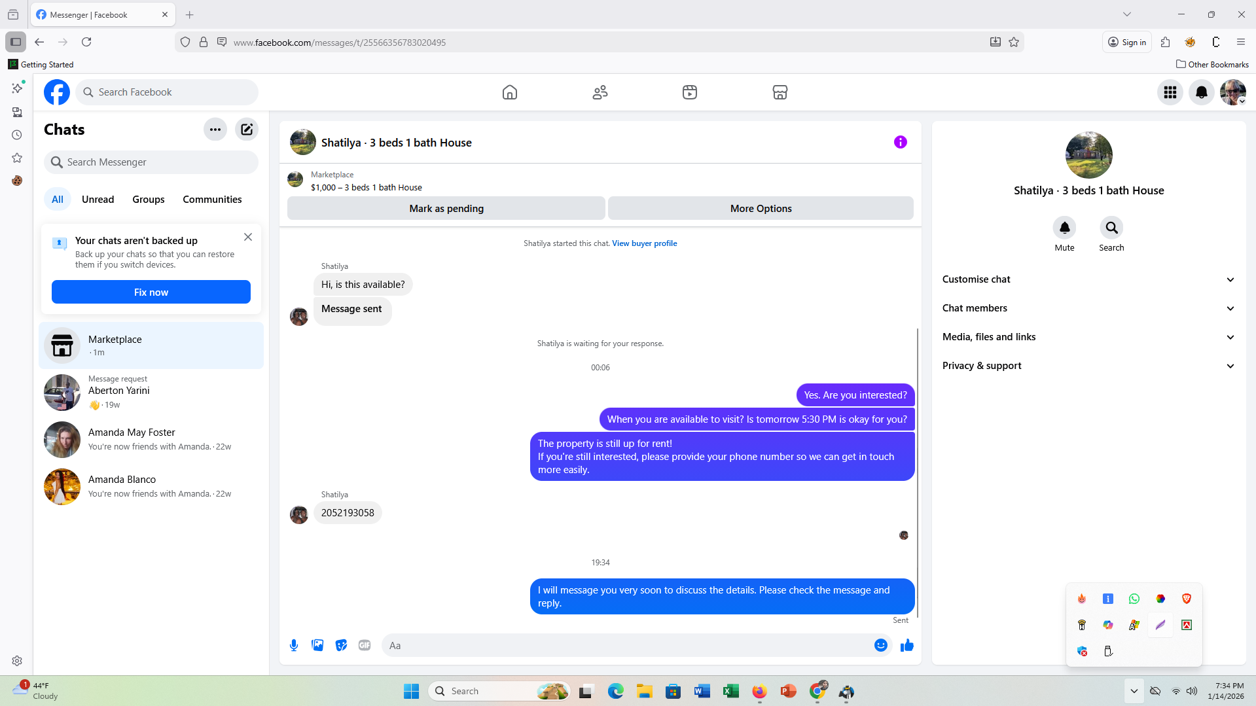Open Firefox sidebar bookmarks star icon

pyautogui.click(x=17, y=158)
